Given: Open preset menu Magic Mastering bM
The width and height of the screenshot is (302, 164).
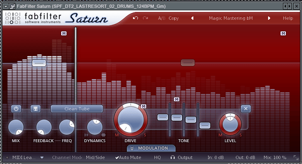Looking at the screenshot, I should [231, 18].
